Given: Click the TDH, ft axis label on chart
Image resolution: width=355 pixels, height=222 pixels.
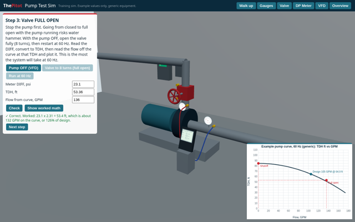Looking at the screenshot, I should point(248,181).
